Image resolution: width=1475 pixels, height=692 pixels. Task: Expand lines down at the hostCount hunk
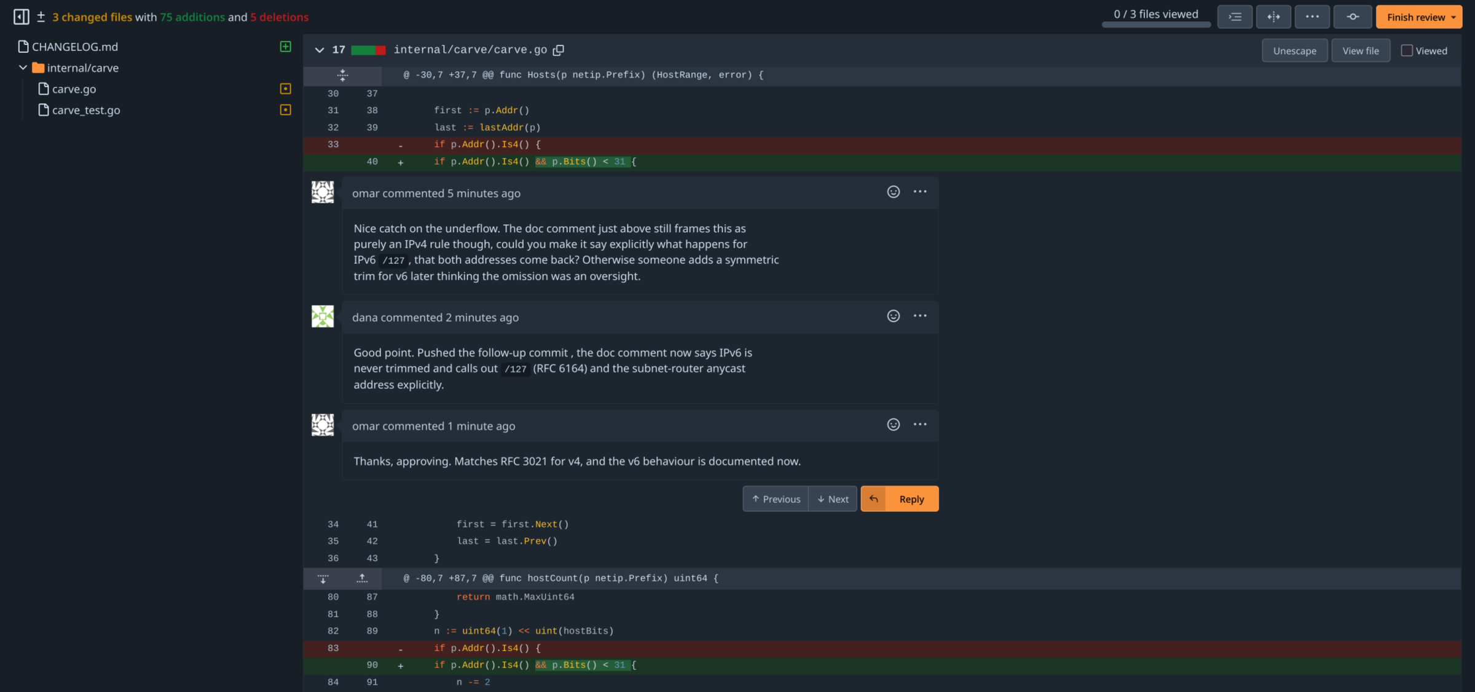click(323, 578)
